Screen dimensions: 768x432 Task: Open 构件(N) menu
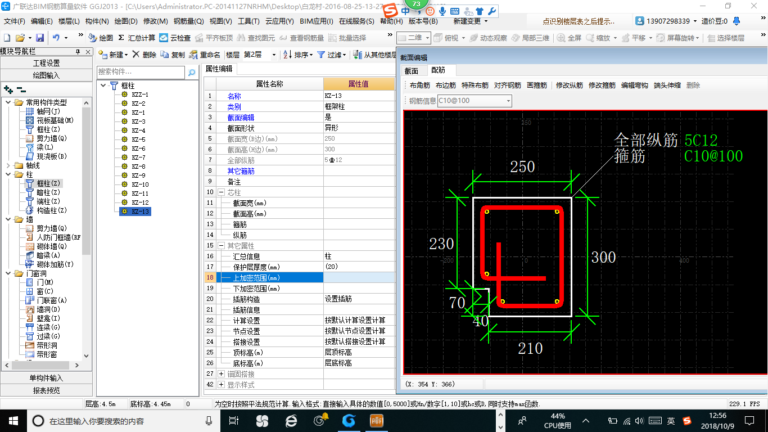97,21
